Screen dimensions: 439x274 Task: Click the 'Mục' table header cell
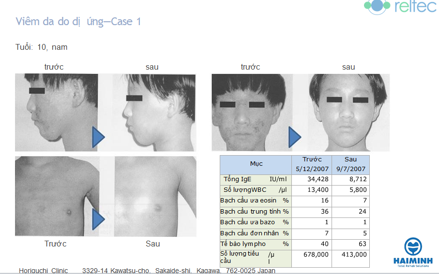[256, 165]
